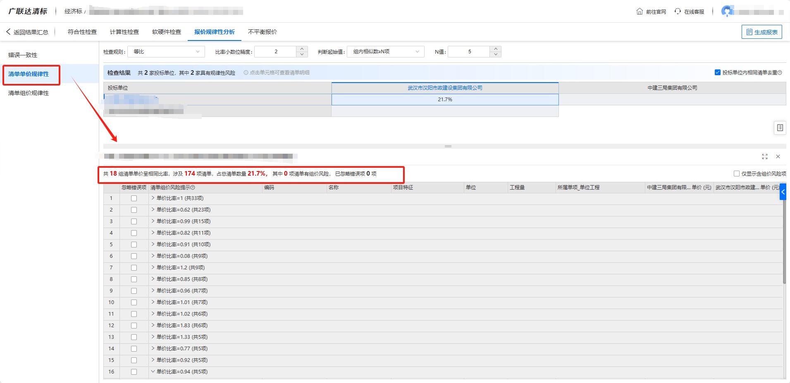Viewport: 790px width, 383px height.
Task: Decrease 比率小数位精度 with down arrow
Action: (x=302, y=55)
